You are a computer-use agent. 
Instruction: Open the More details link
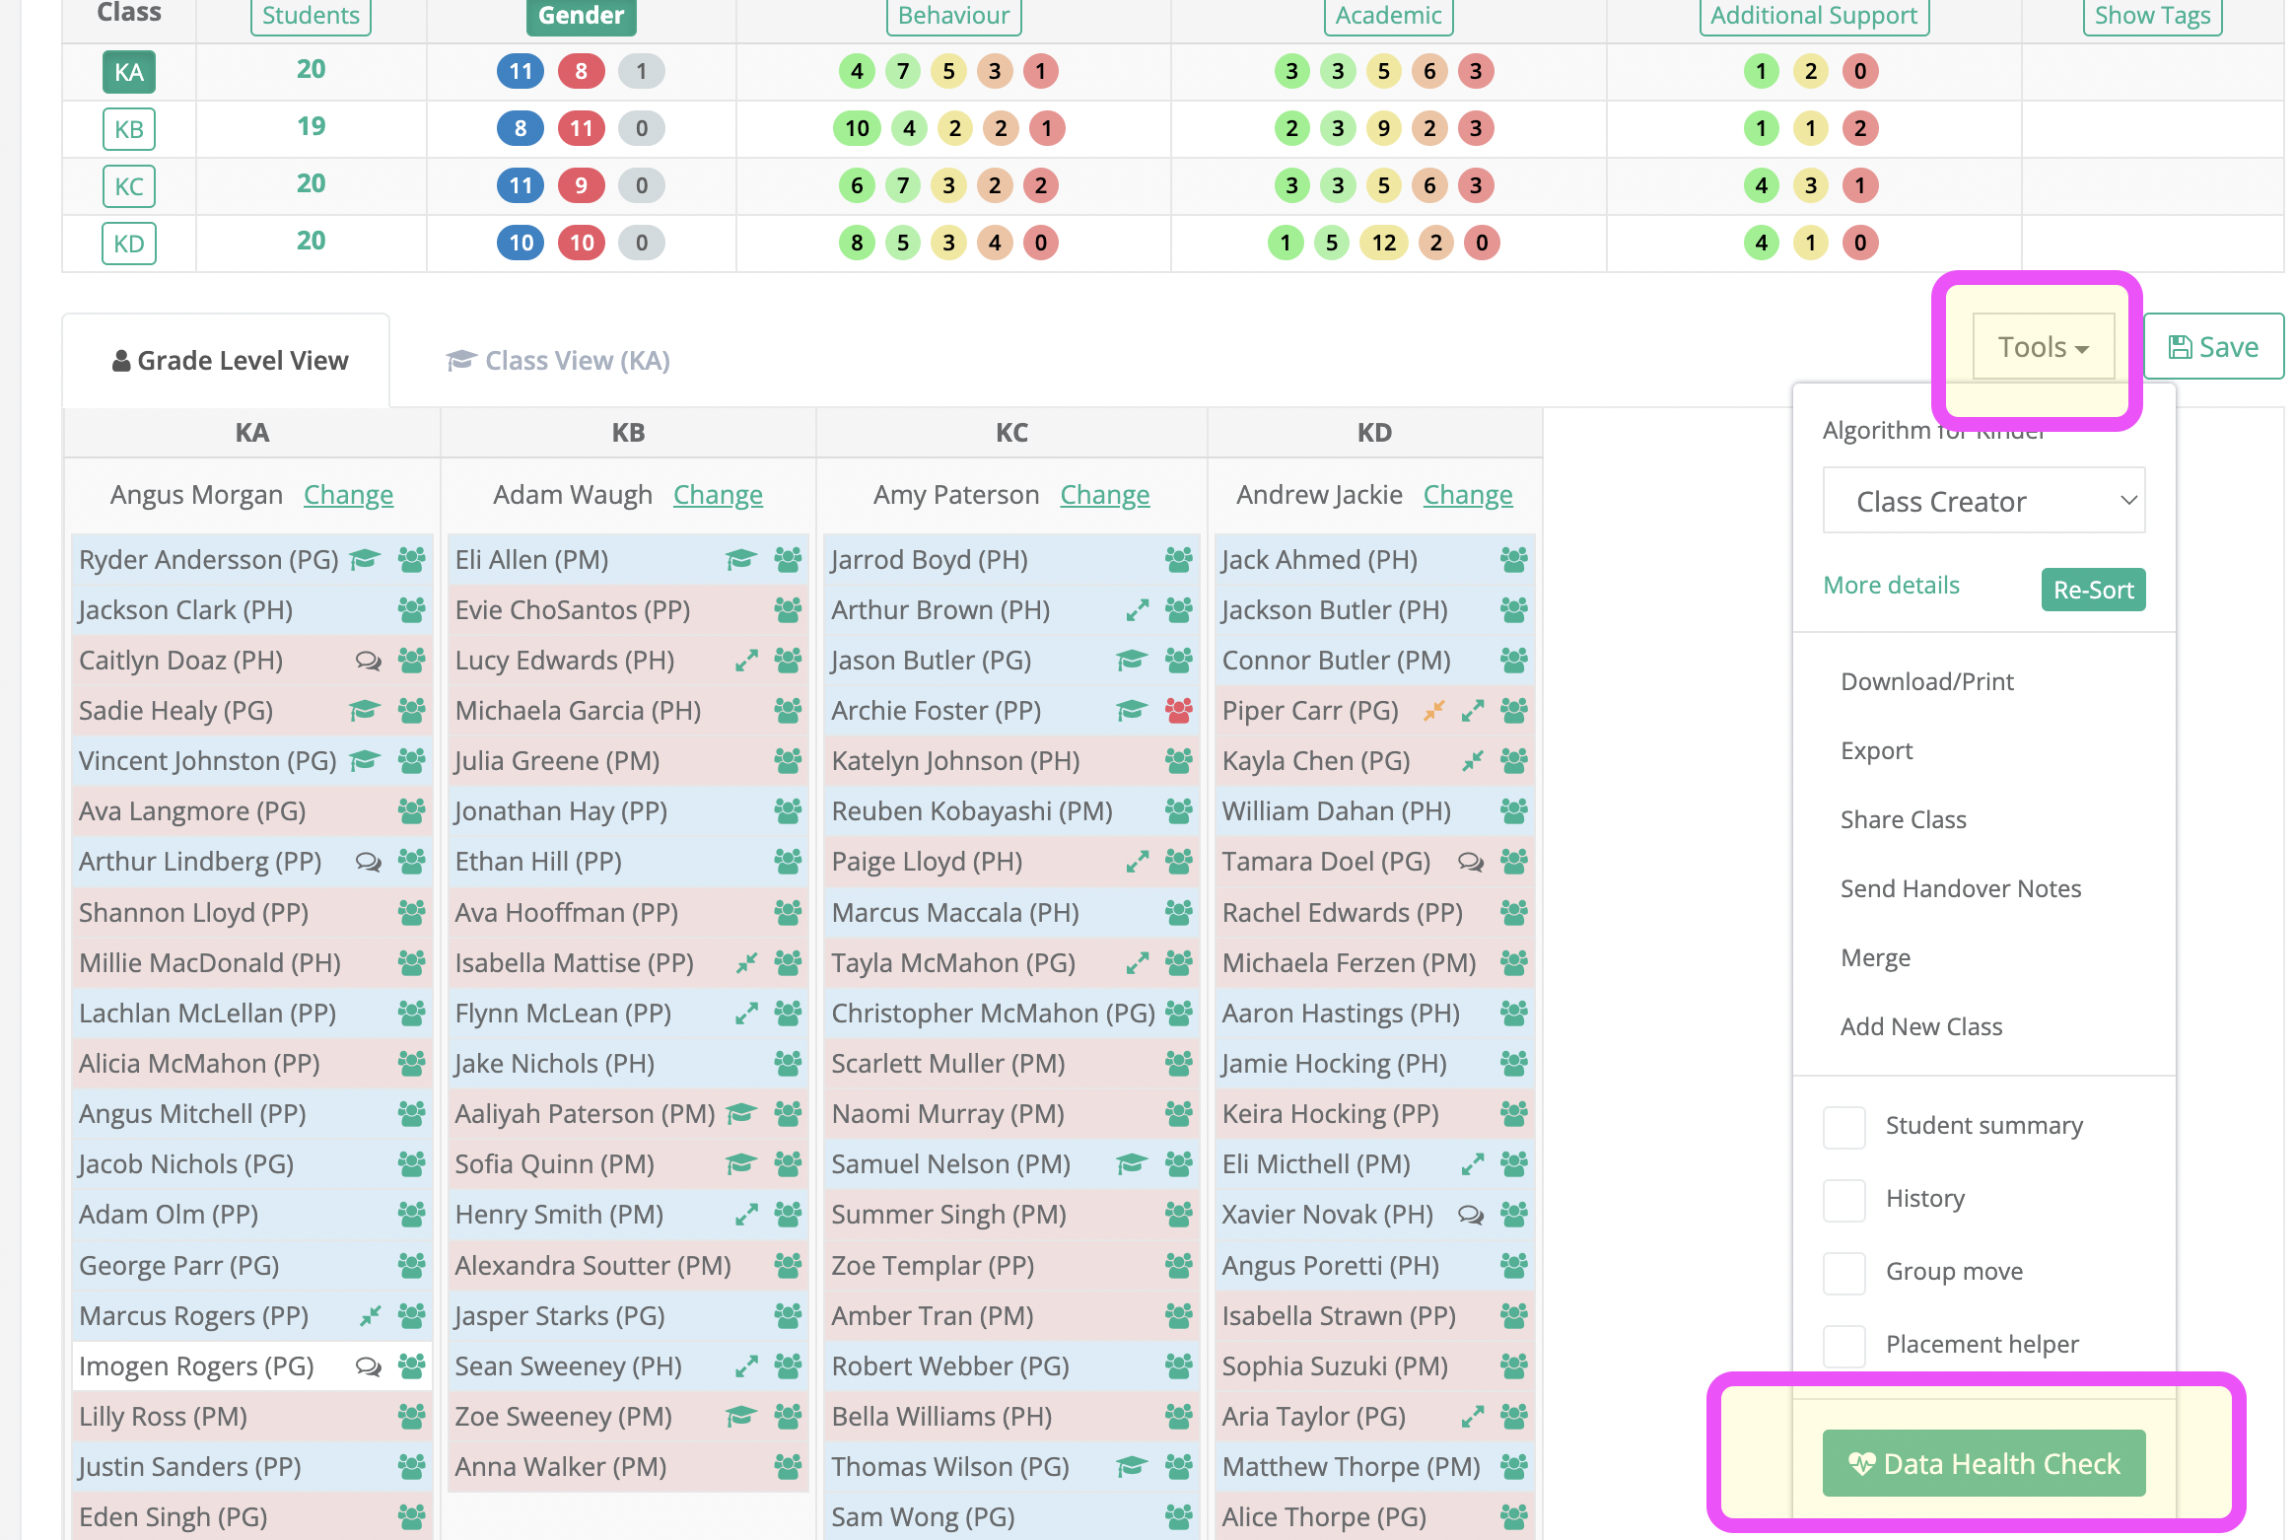pyautogui.click(x=1891, y=585)
